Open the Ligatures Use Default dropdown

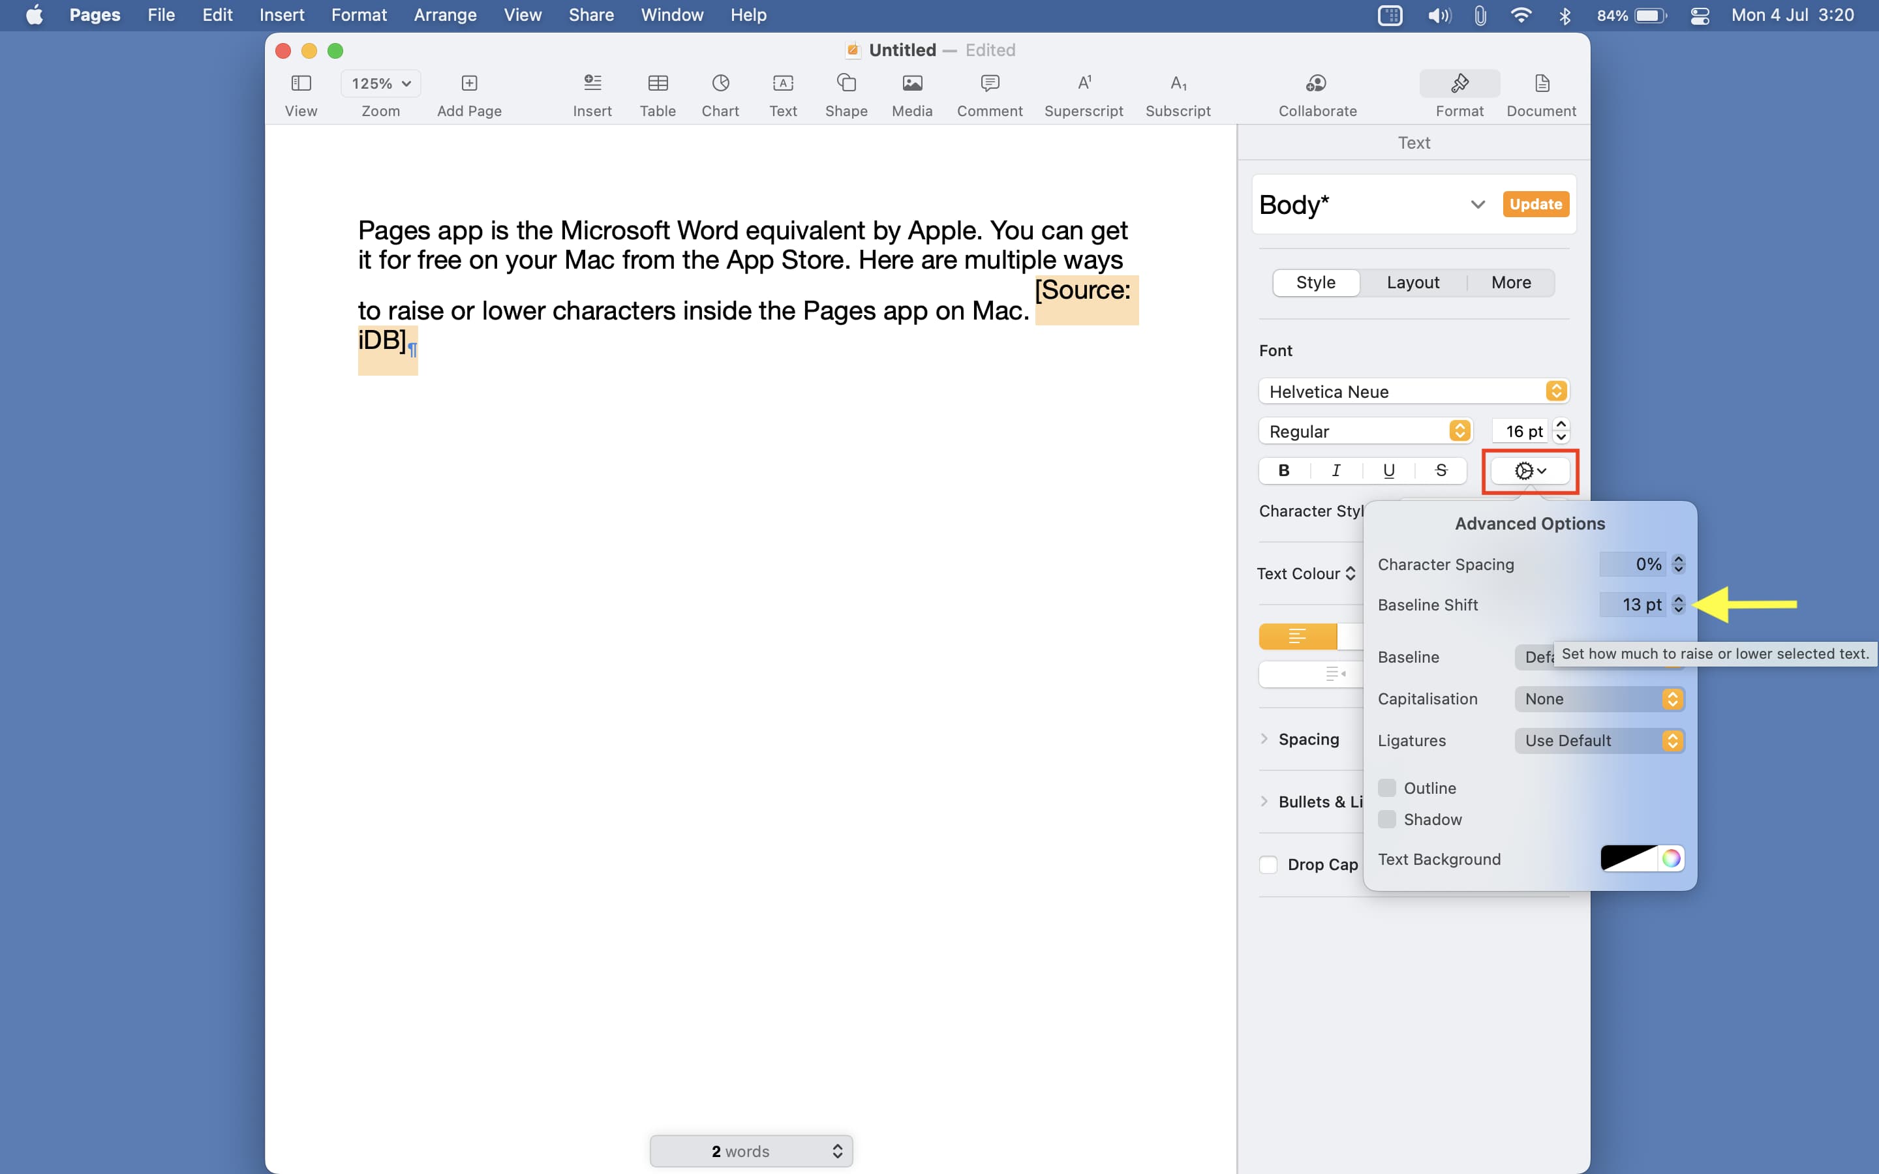pyautogui.click(x=1600, y=741)
